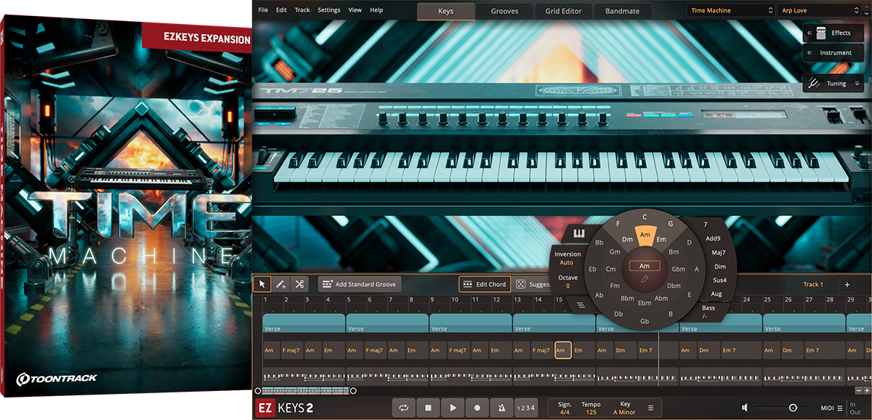Screen dimensions: 872x420
Task: Click the EZ Keys 2 logo
Action: pos(285,408)
